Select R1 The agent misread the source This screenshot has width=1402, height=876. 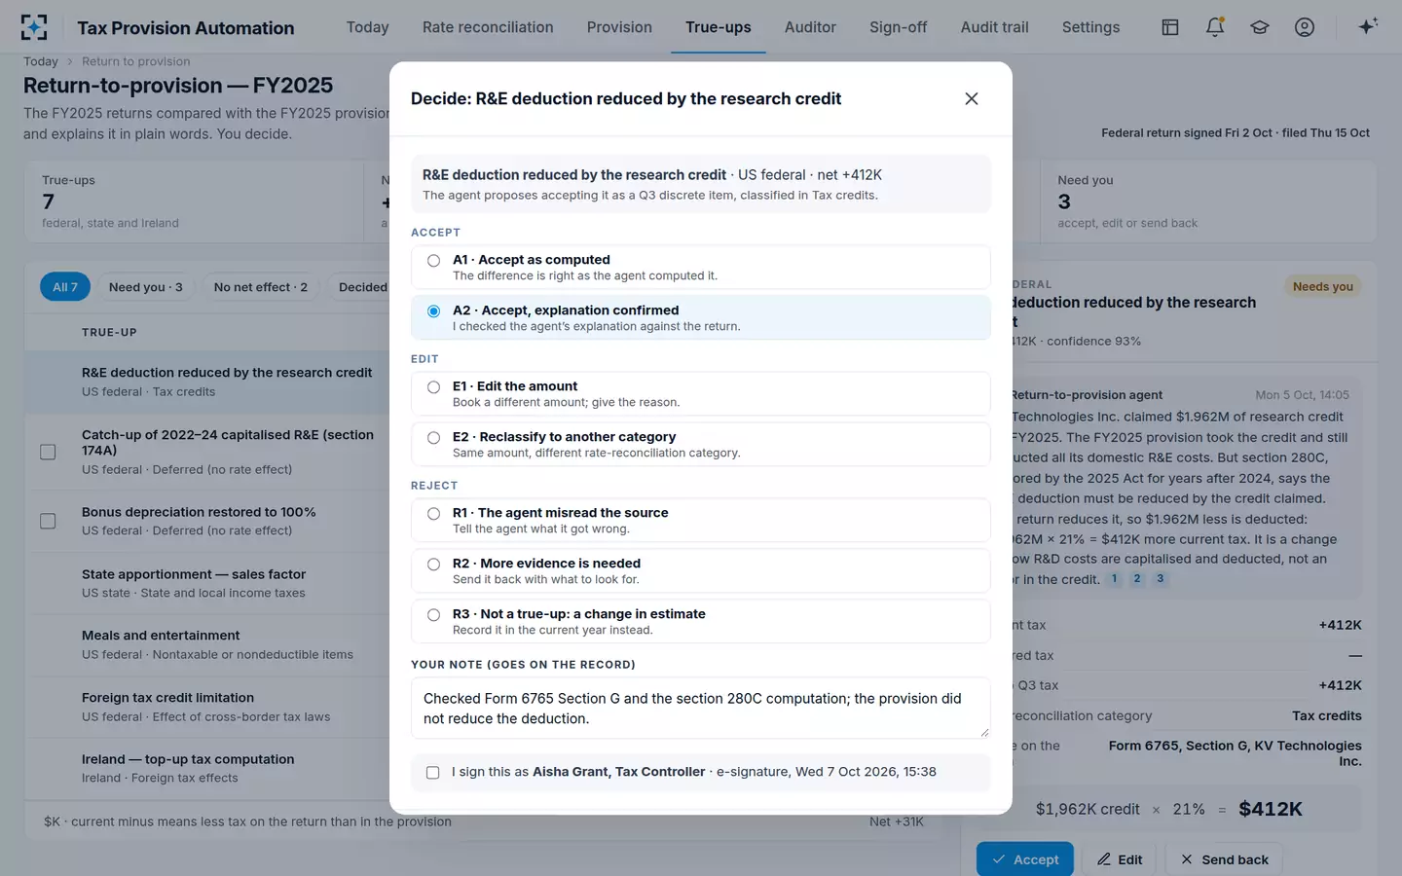(x=700, y=520)
